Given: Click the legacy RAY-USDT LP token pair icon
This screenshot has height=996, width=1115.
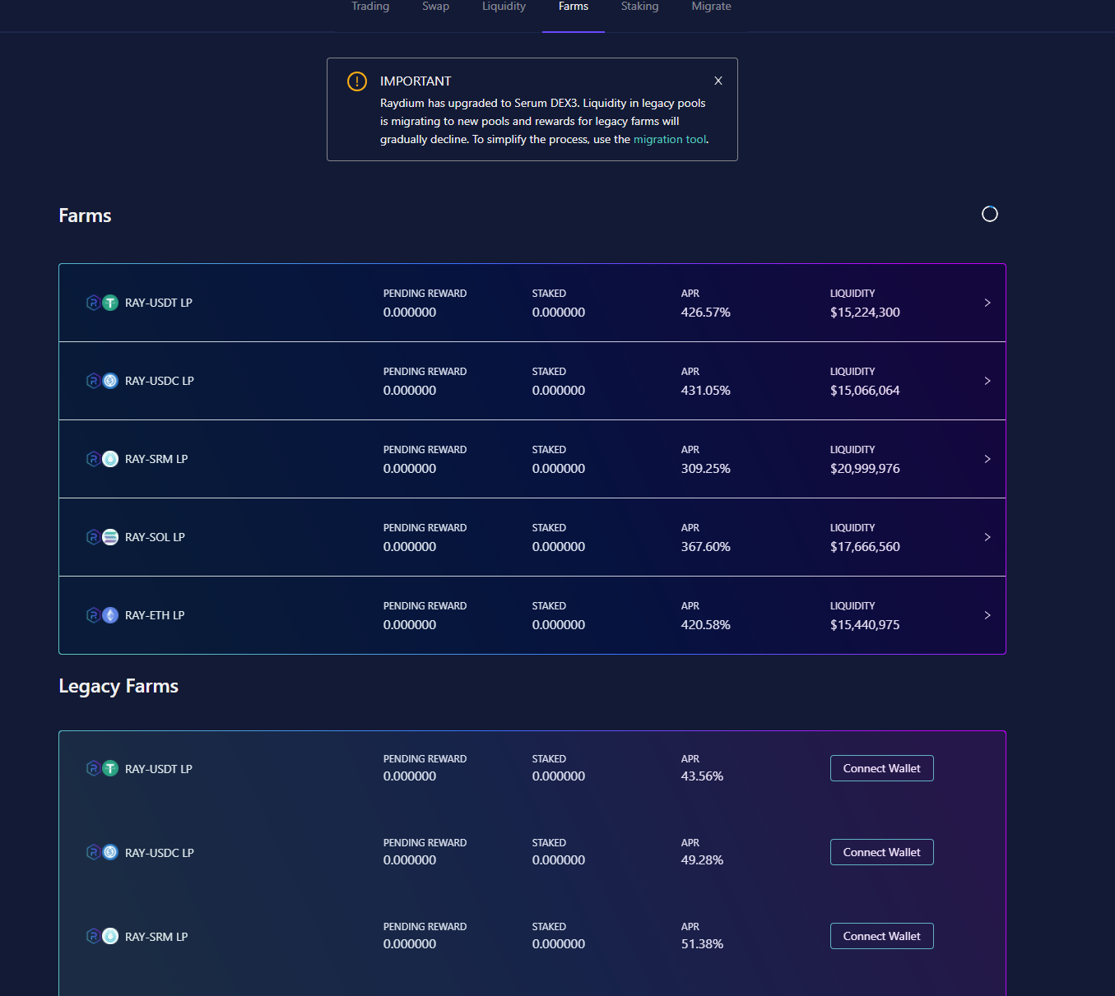Looking at the screenshot, I should (x=102, y=768).
